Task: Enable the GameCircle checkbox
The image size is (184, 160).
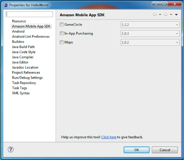Action: 62,25
